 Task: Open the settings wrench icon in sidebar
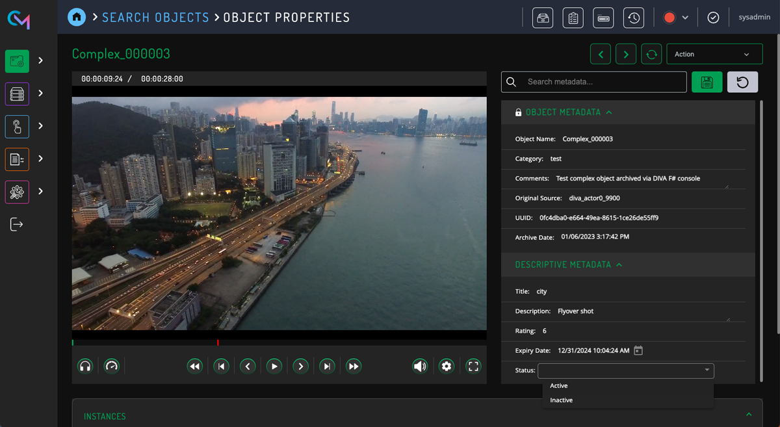tap(17, 192)
